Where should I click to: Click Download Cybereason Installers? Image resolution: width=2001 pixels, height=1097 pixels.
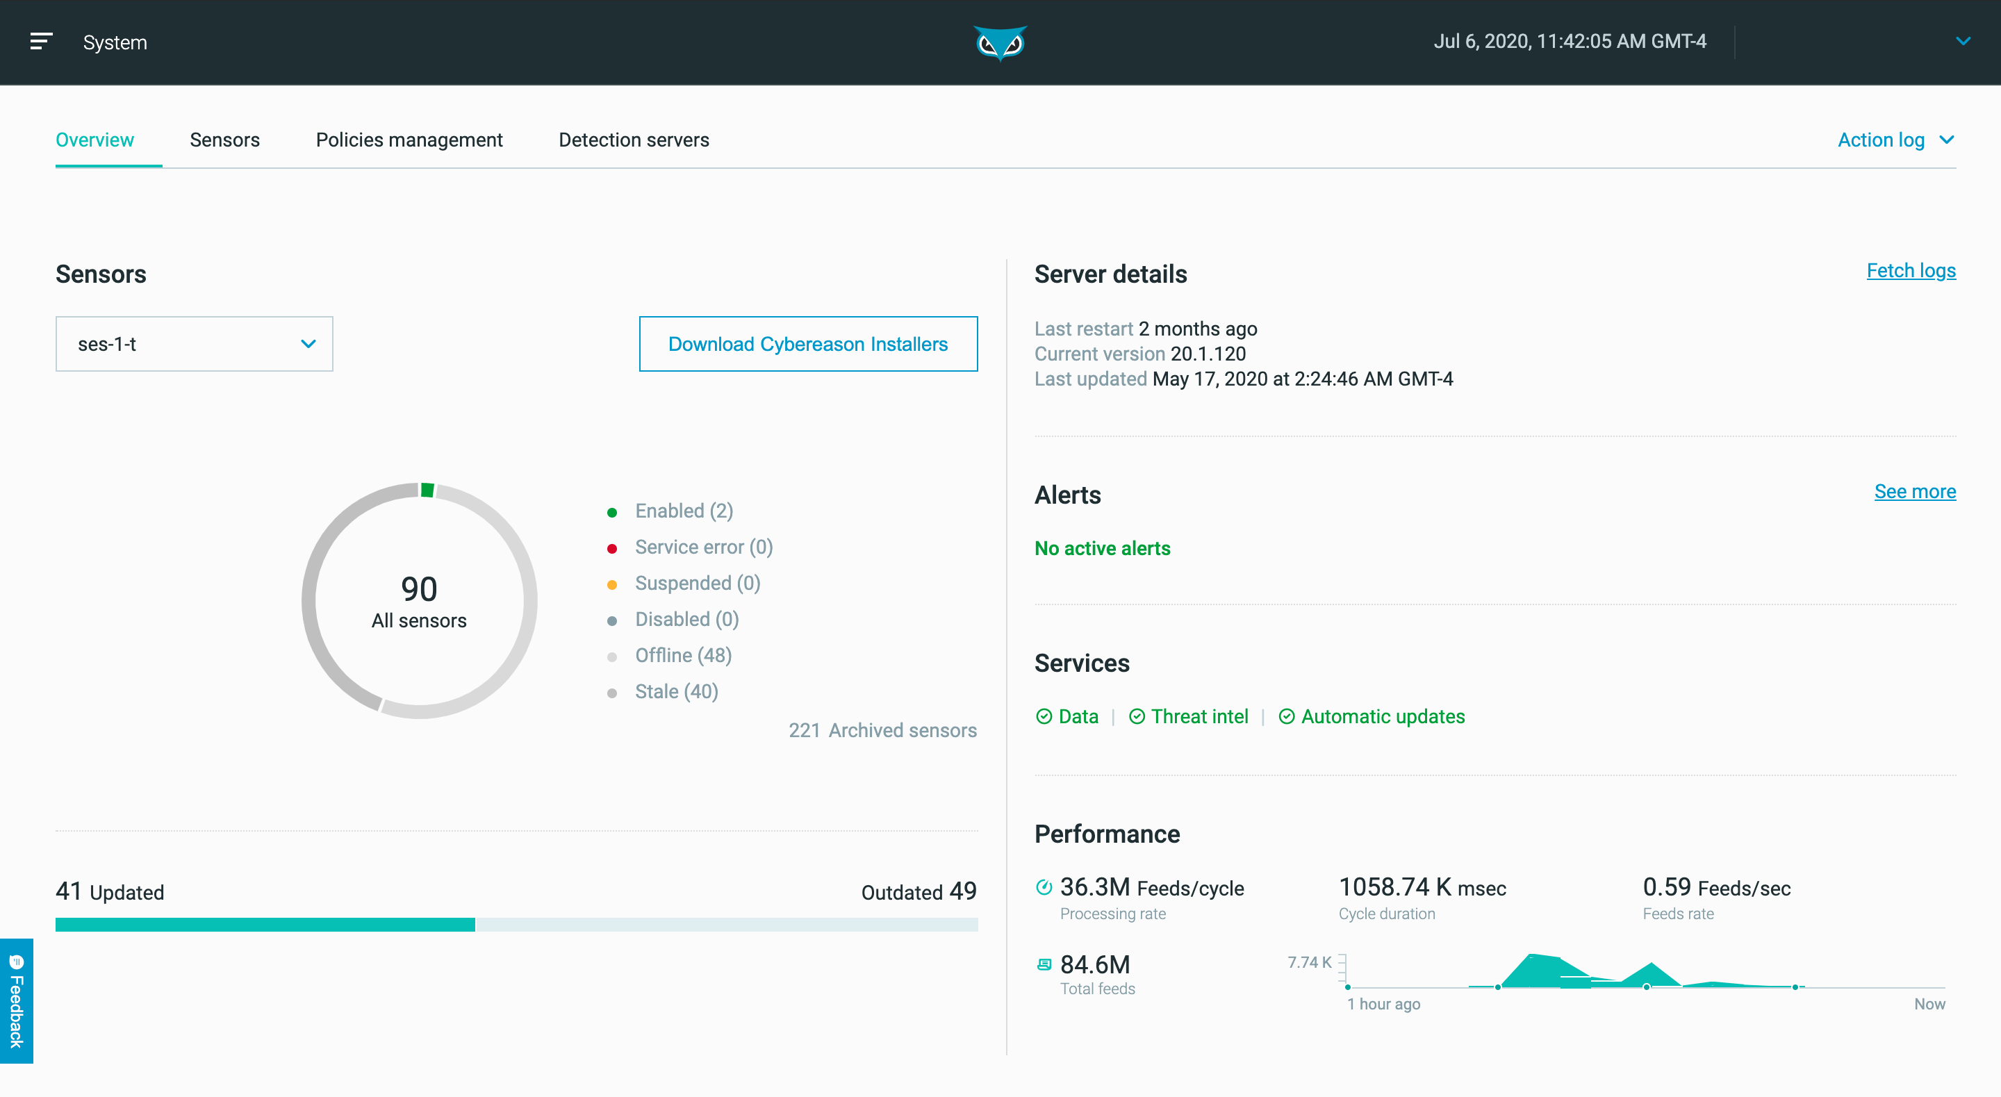808,343
